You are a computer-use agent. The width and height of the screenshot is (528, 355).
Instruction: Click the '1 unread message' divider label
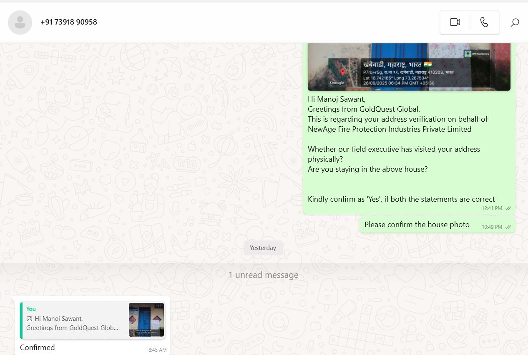pyautogui.click(x=263, y=275)
